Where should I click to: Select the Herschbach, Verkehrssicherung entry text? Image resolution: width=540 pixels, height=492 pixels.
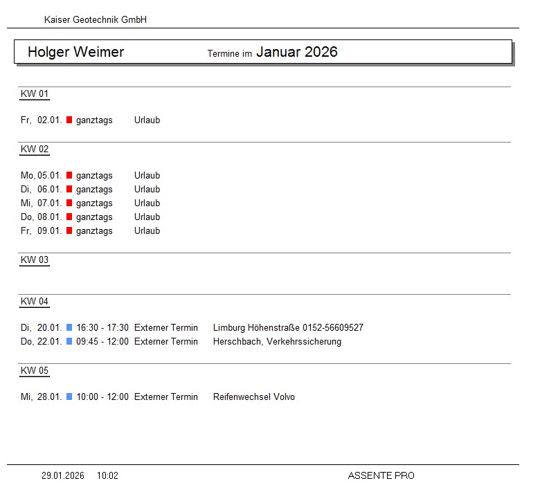277,341
